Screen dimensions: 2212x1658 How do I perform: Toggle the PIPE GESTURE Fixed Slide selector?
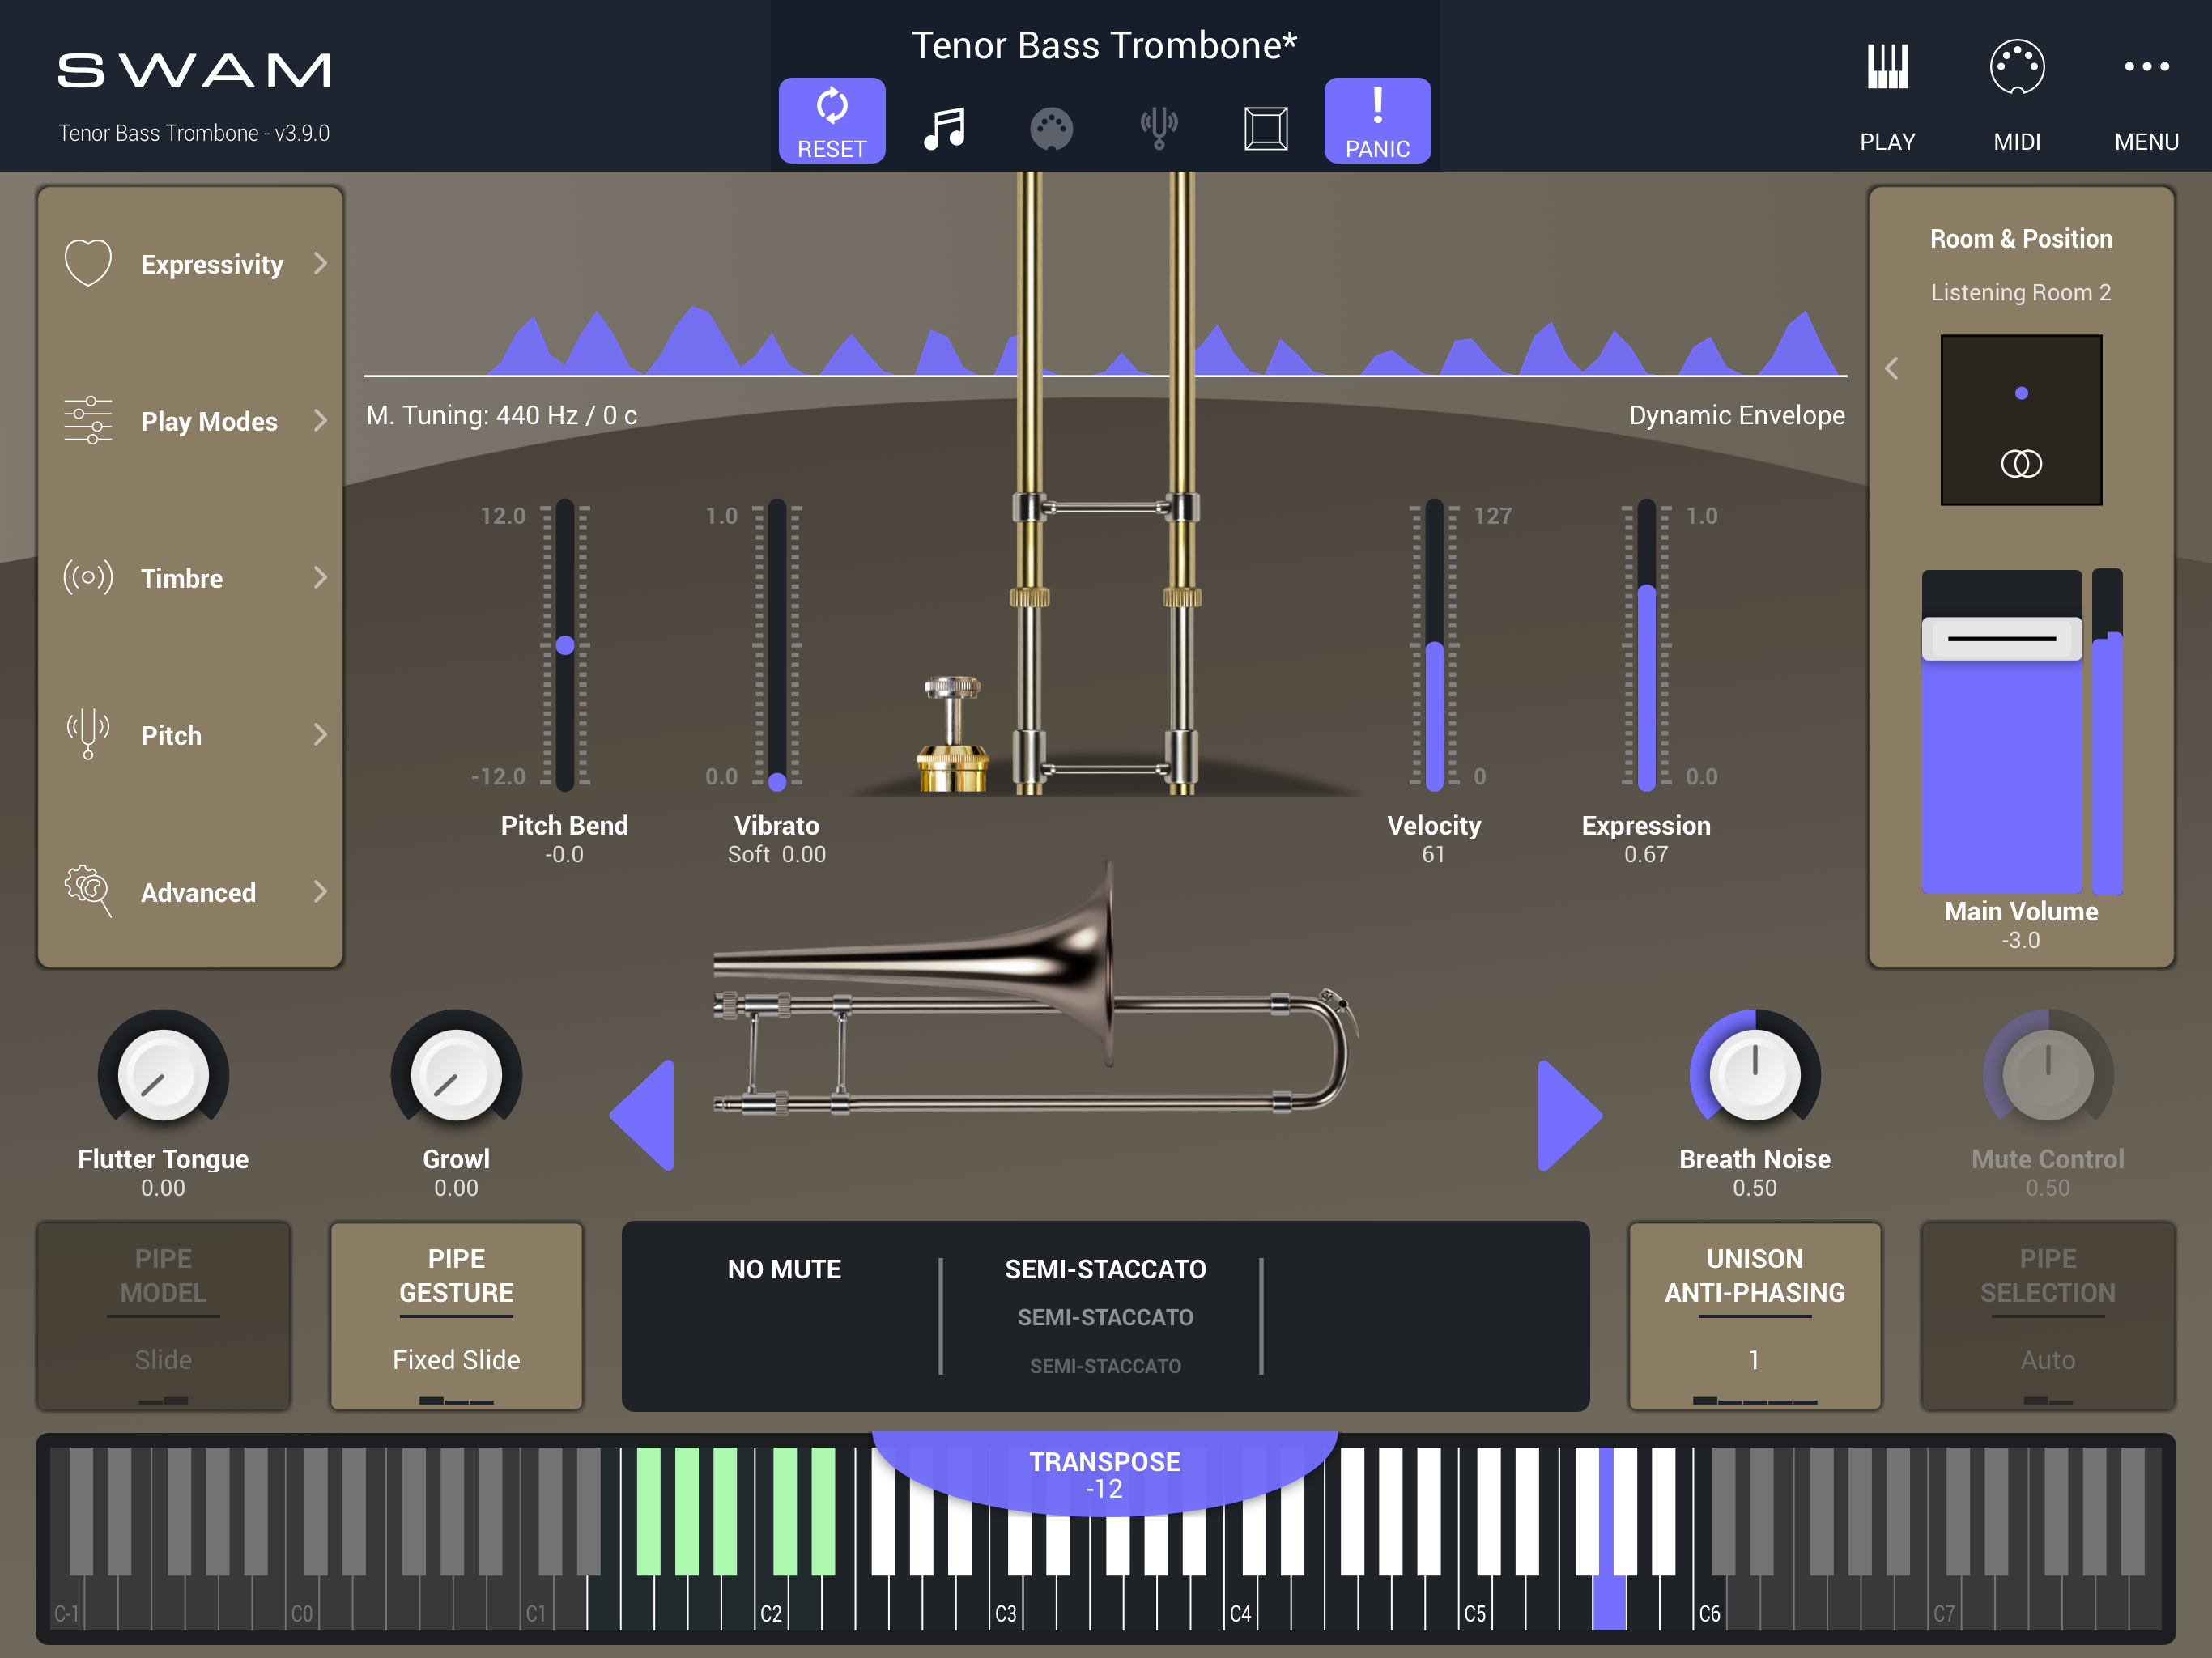[x=456, y=1316]
